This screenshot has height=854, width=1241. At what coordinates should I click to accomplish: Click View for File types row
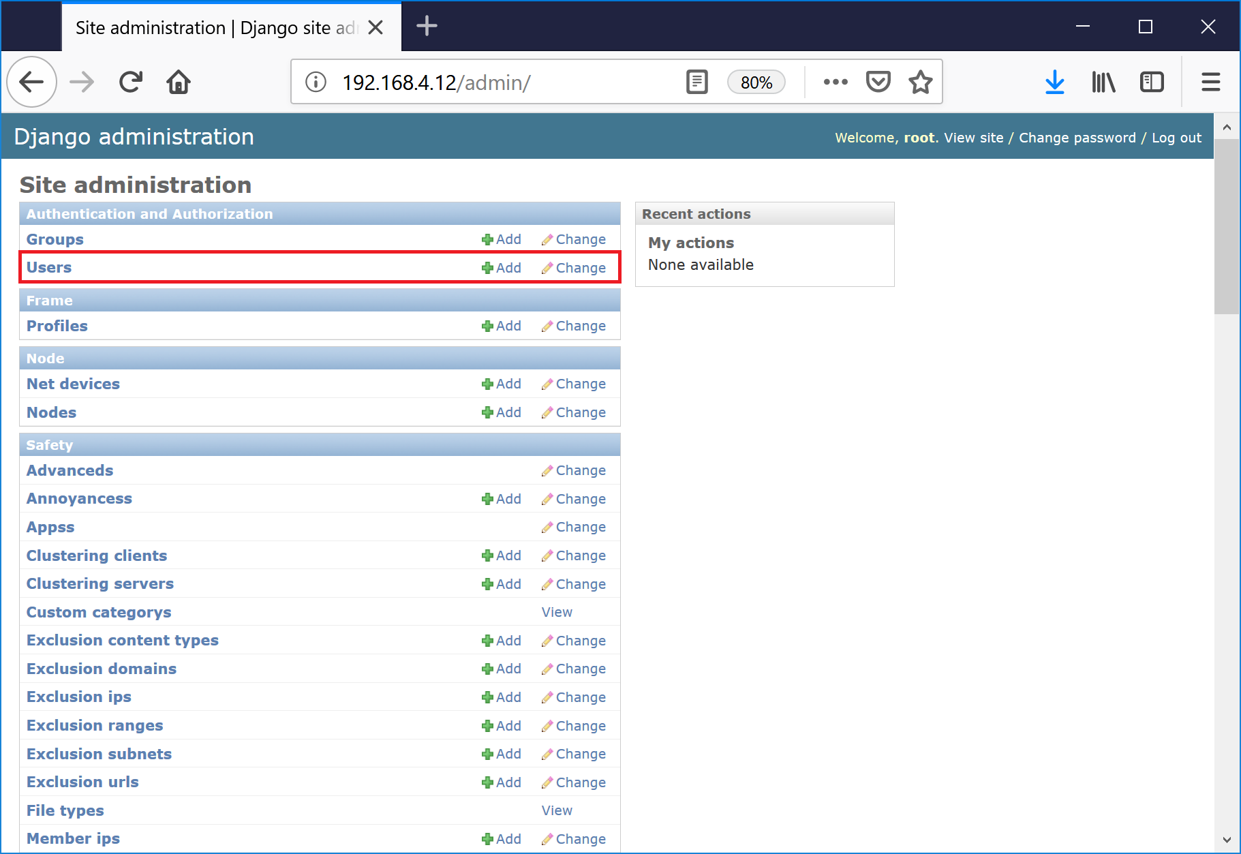point(557,810)
